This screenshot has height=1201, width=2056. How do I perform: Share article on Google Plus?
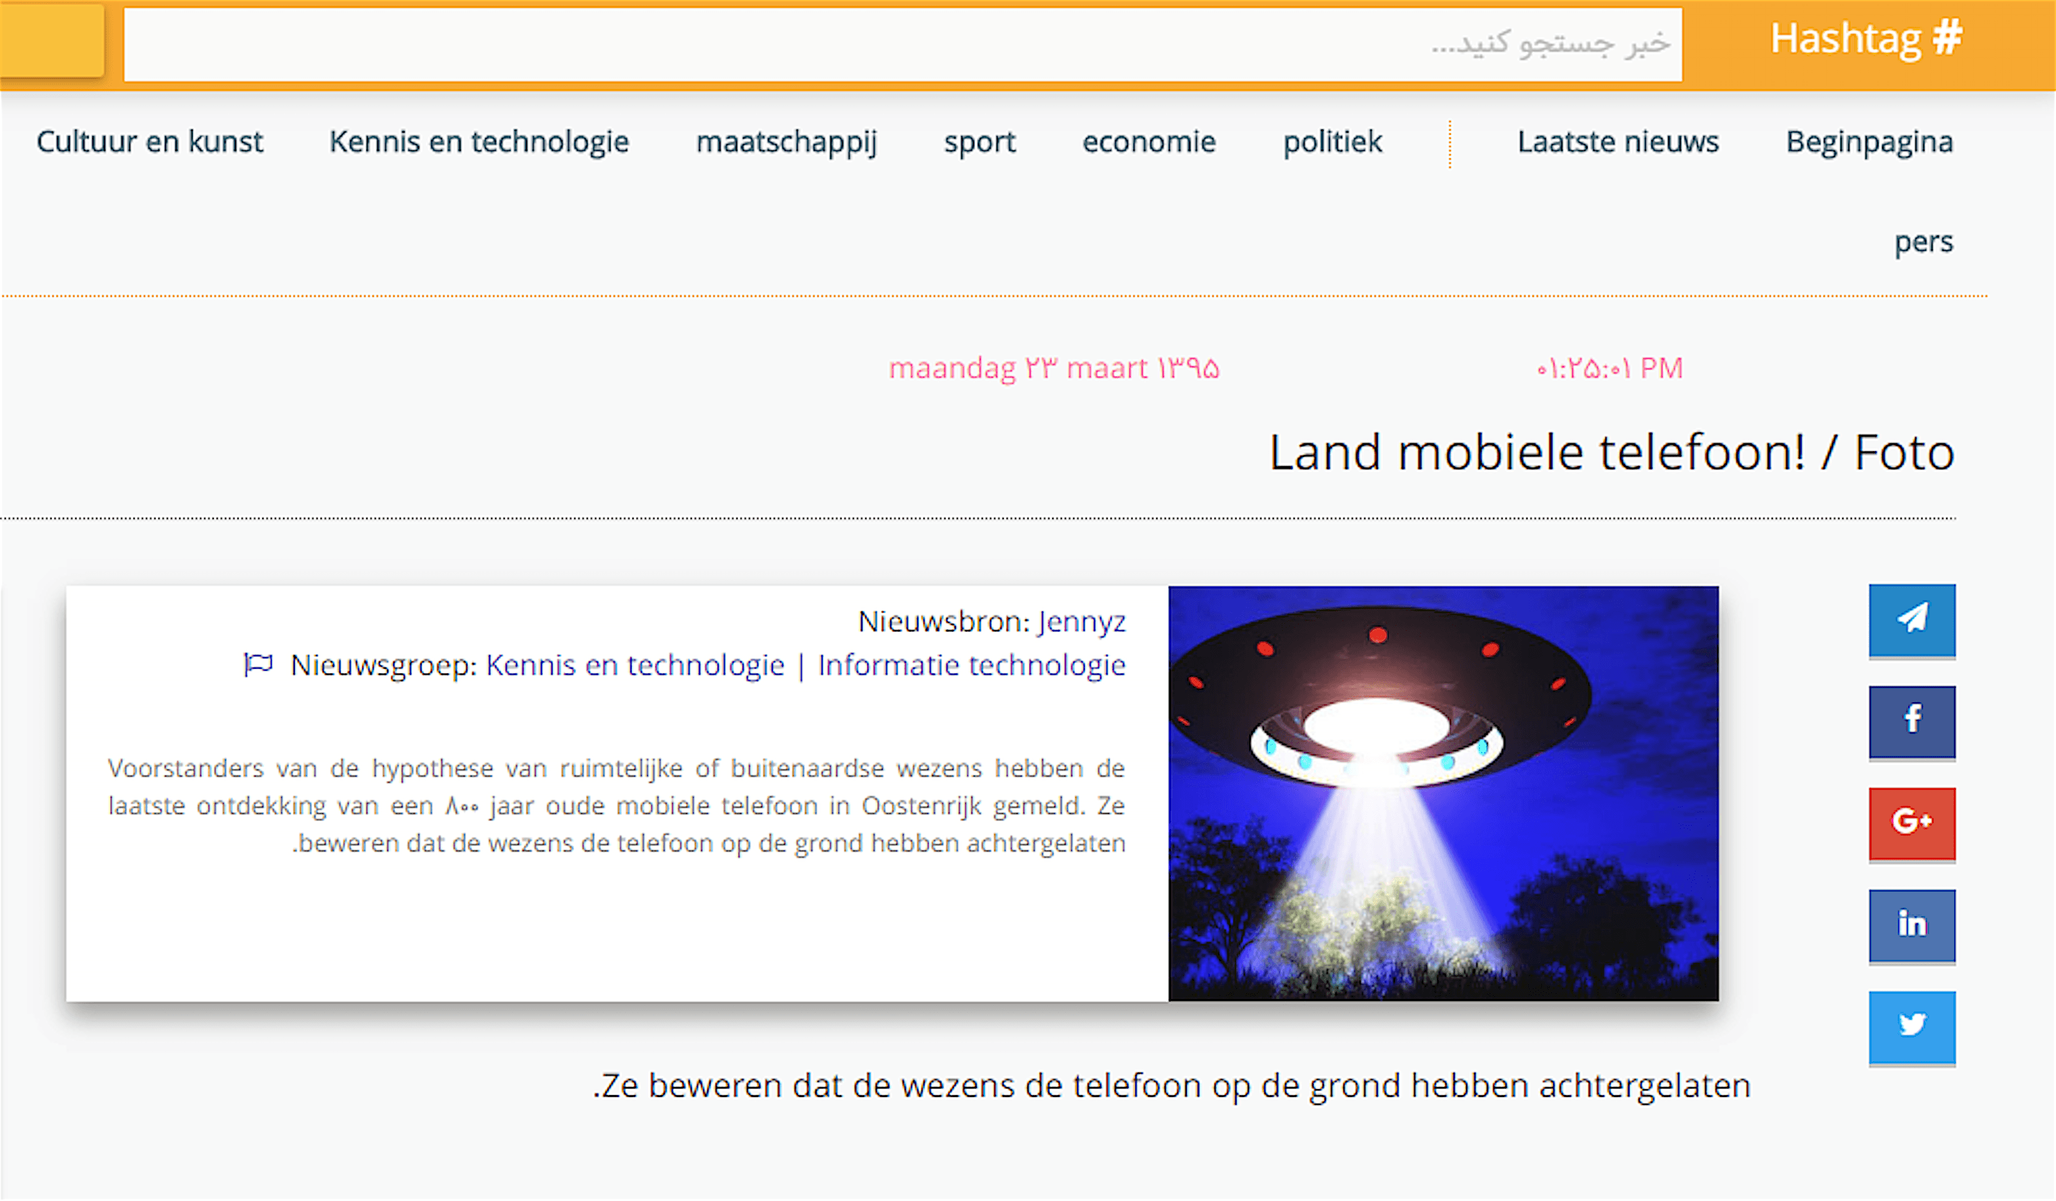tap(1911, 822)
